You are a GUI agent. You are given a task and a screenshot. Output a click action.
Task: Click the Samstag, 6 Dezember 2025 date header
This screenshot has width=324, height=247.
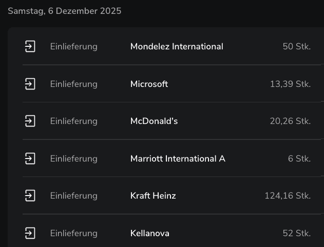[x=65, y=11]
